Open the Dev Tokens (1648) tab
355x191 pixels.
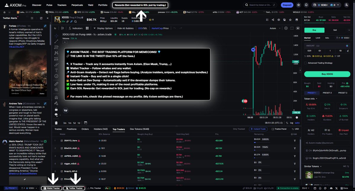point(140,129)
